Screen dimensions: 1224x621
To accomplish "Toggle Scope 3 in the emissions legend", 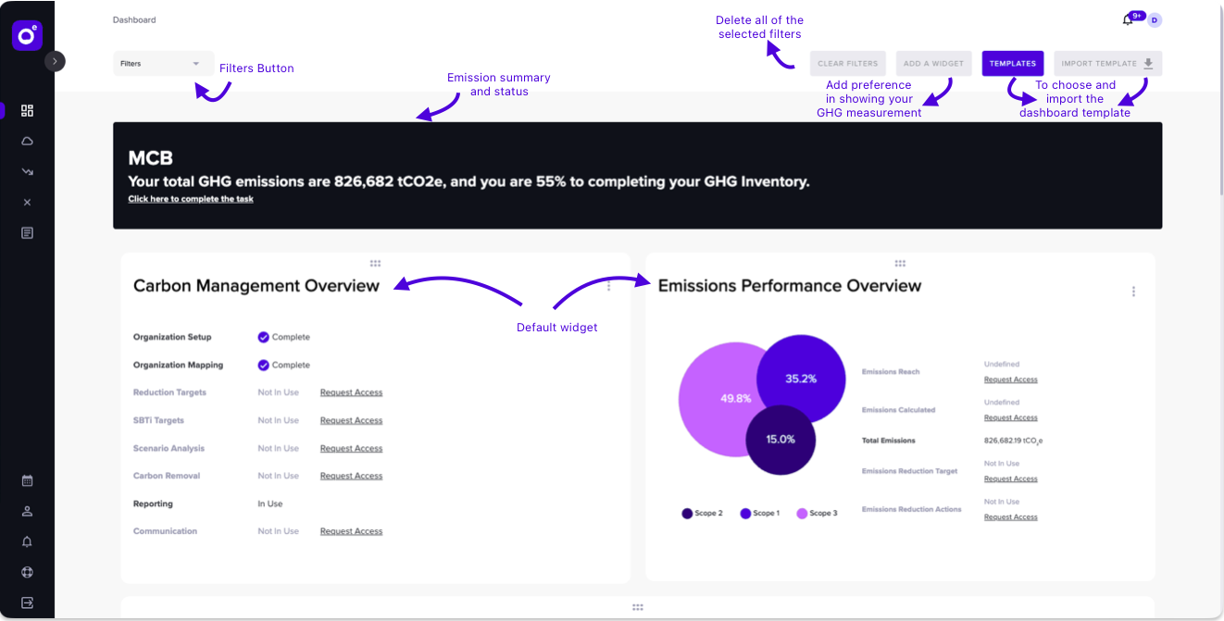I will (x=818, y=513).
